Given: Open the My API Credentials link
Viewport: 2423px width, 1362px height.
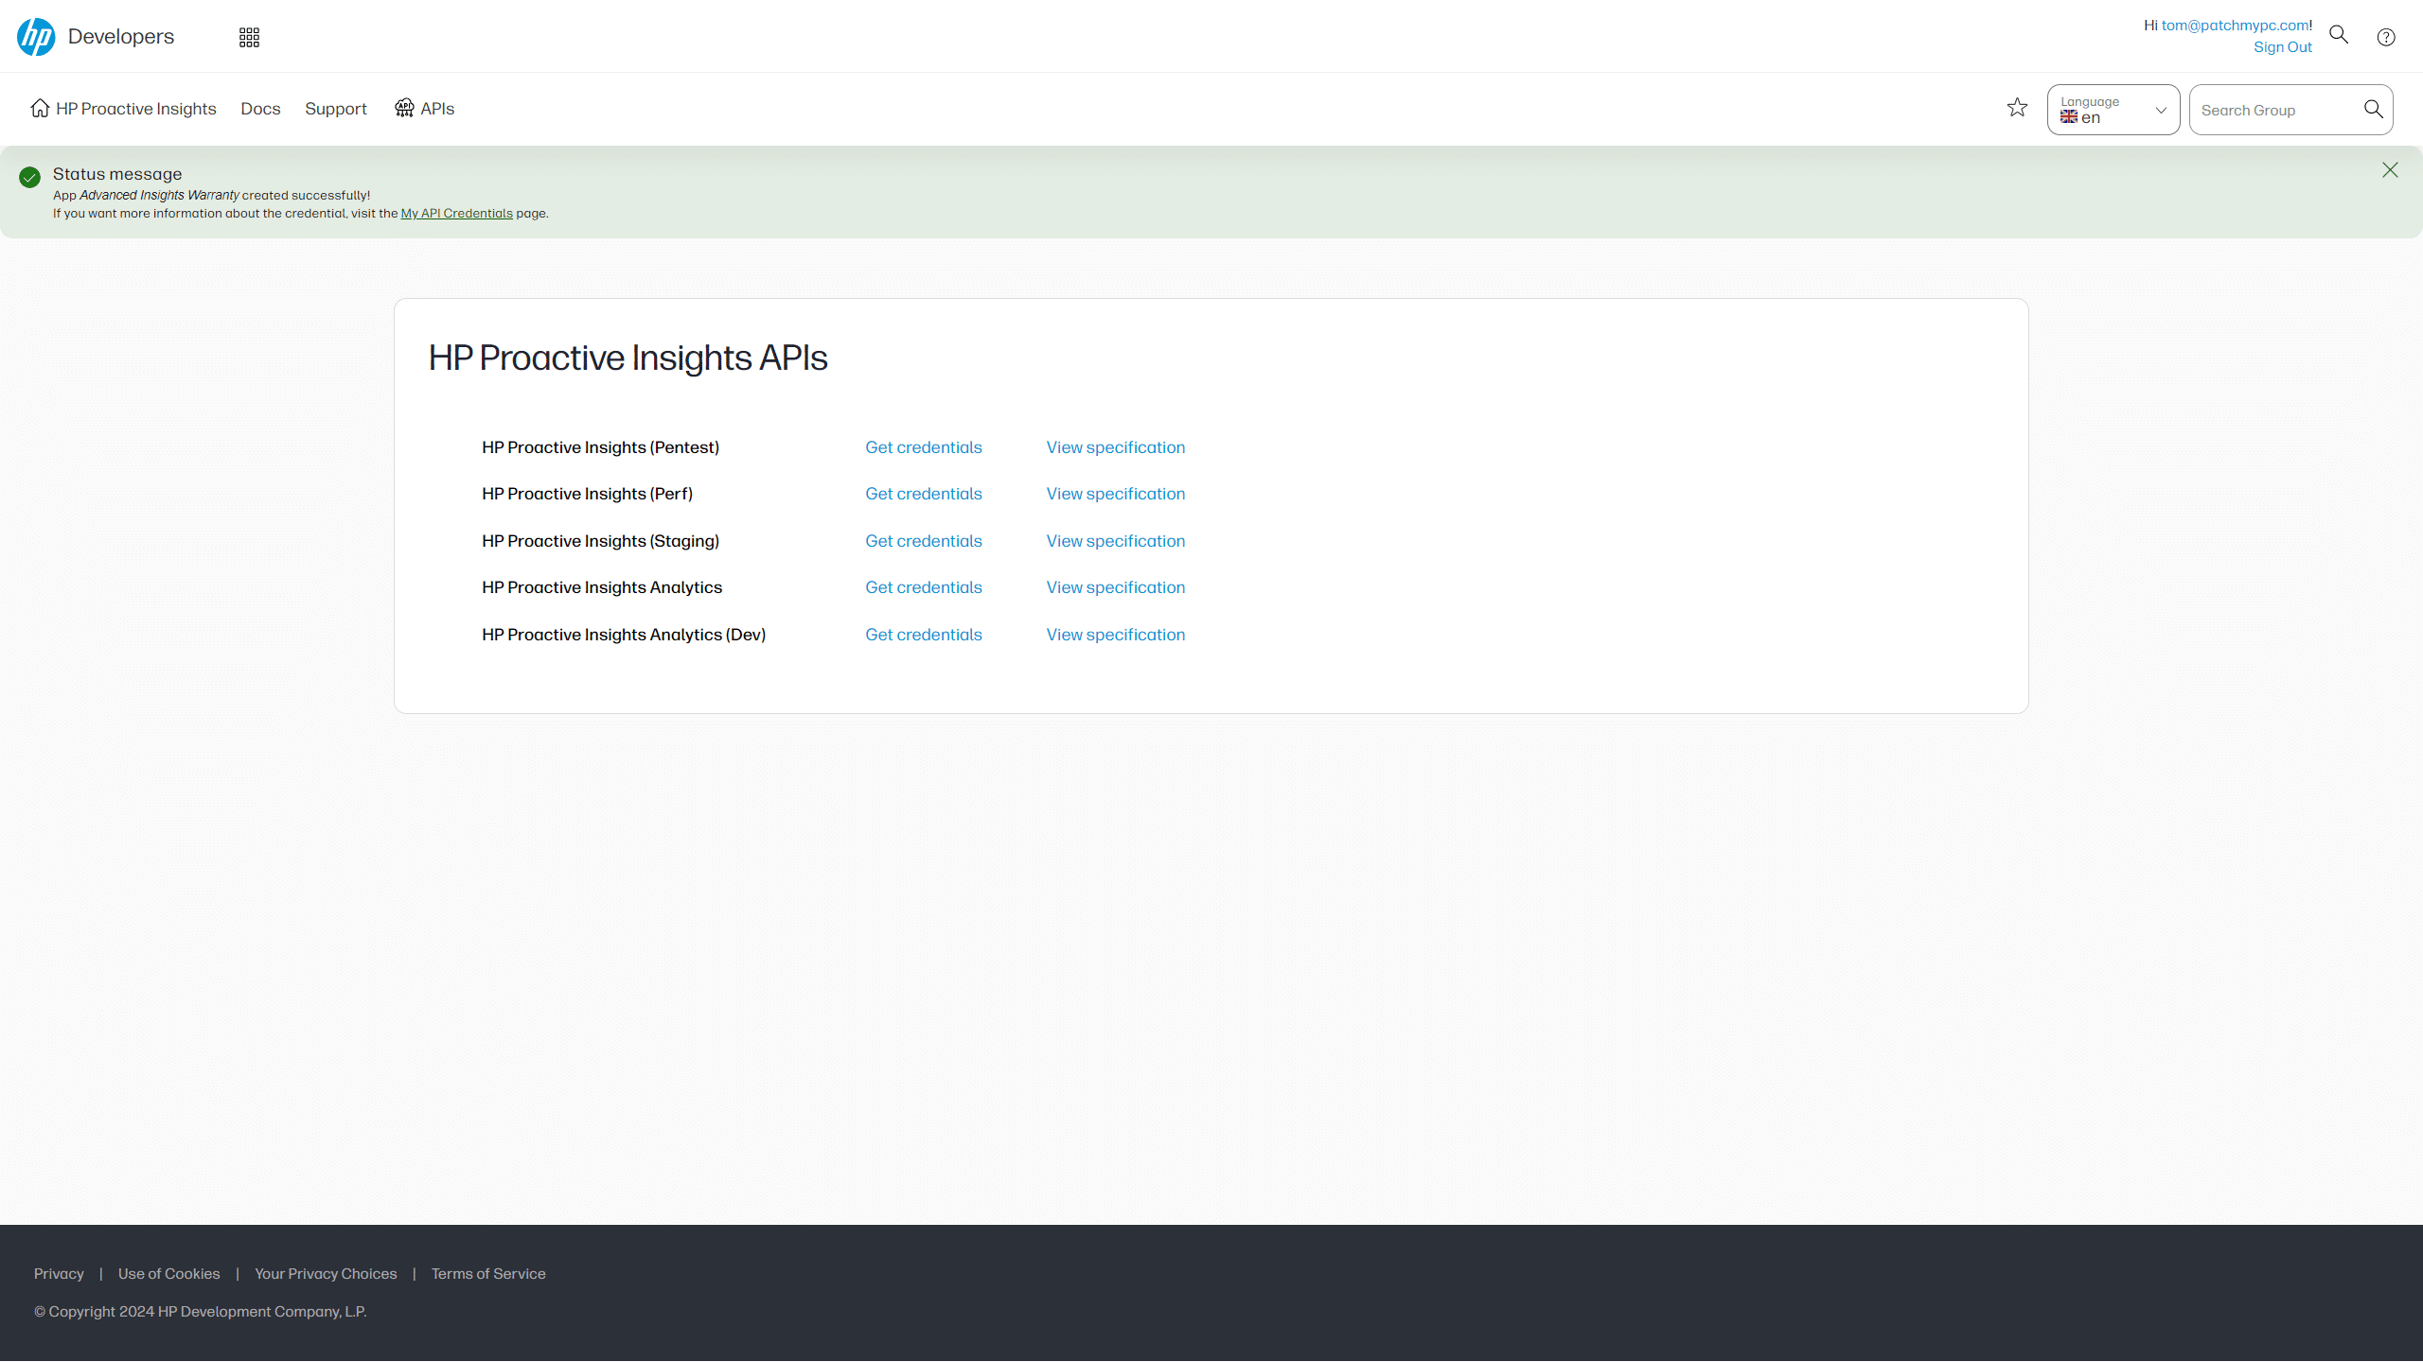Looking at the screenshot, I should click(x=456, y=214).
